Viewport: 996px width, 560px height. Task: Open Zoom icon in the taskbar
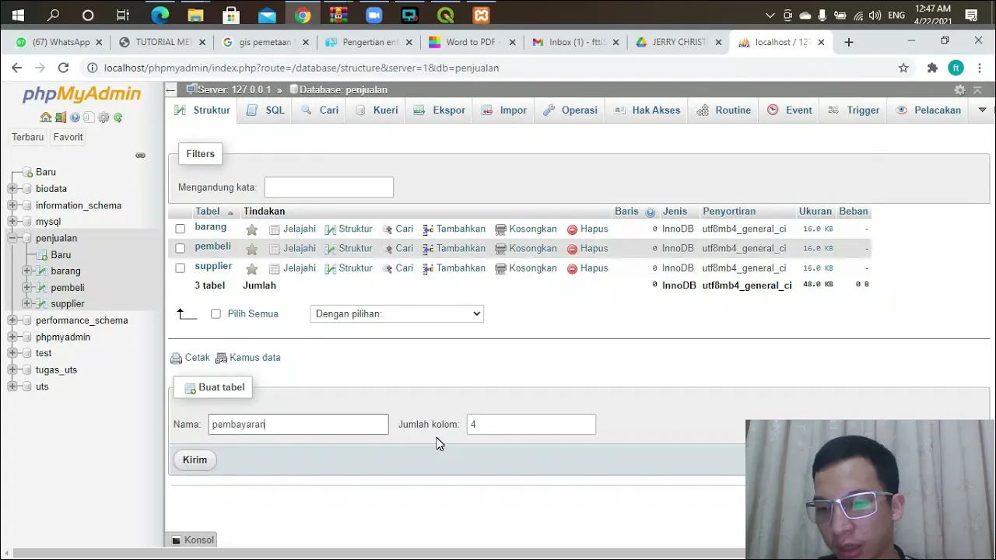tap(373, 15)
